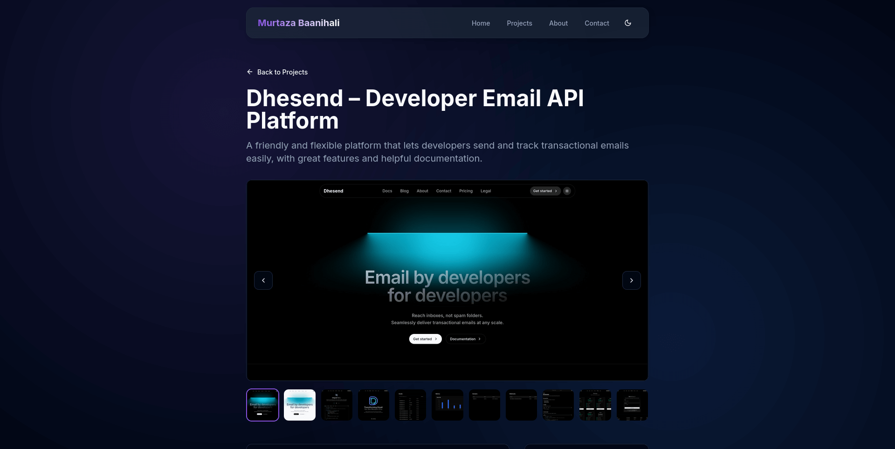Image resolution: width=895 pixels, height=449 pixels.
Task: Select the last gallery thumbnail
Action: point(632,405)
